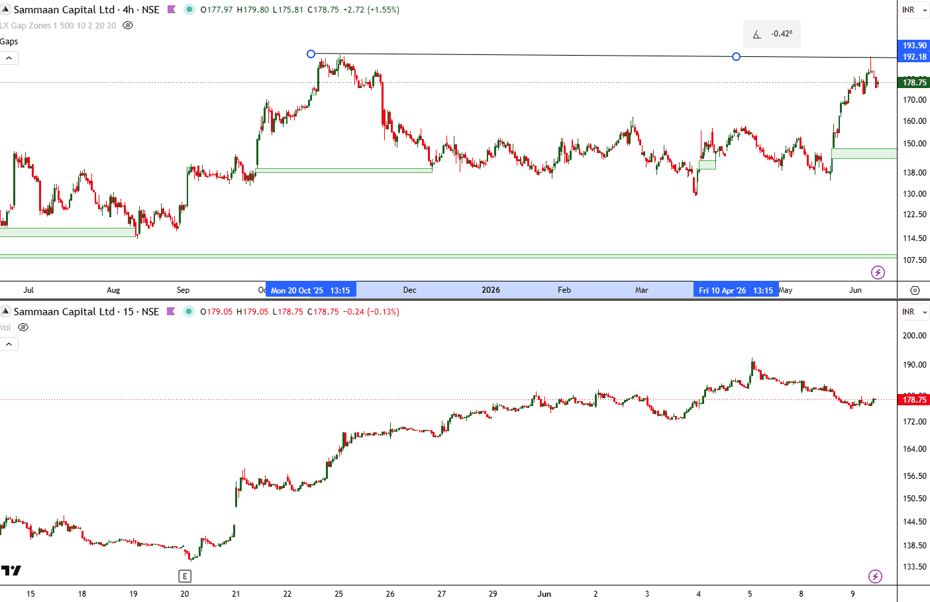Collapse the bottom chart indicator legend
Viewport: 930px width, 602px height.
point(9,344)
